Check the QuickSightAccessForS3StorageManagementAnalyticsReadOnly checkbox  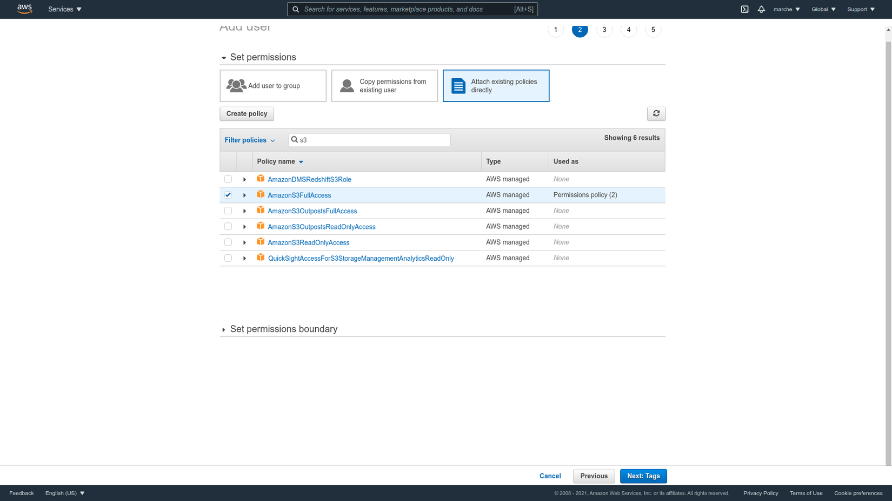pyautogui.click(x=228, y=258)
